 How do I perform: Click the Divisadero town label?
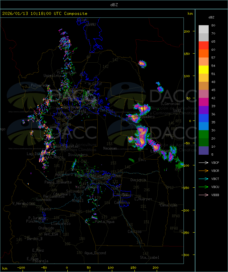(78, 155)
